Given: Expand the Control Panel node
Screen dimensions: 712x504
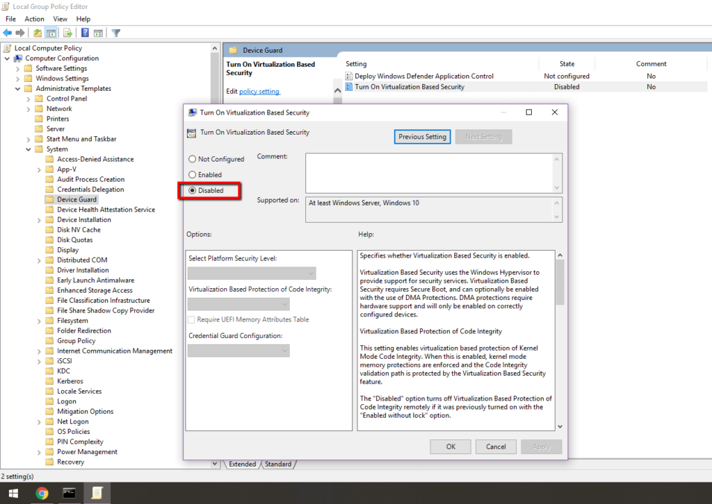Looking at the screenshot, I should point(29,99).
